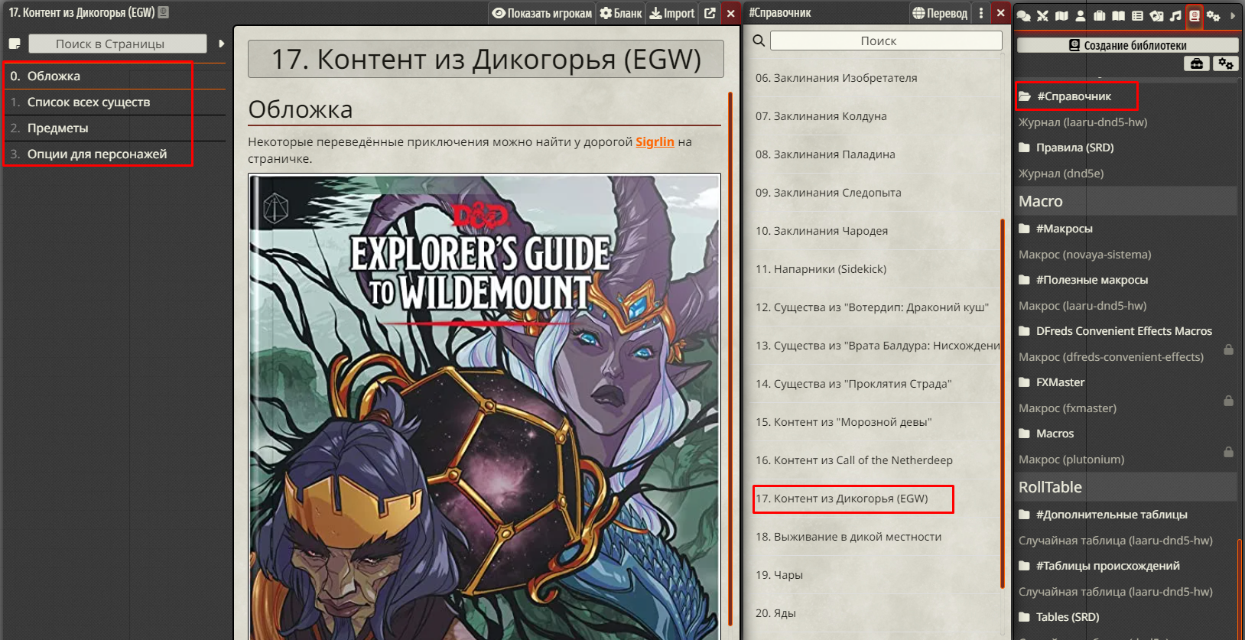Collapse the pages sidebar with the arrow
The height and width of the screenshot is (640, 1245).
point(221,44)
